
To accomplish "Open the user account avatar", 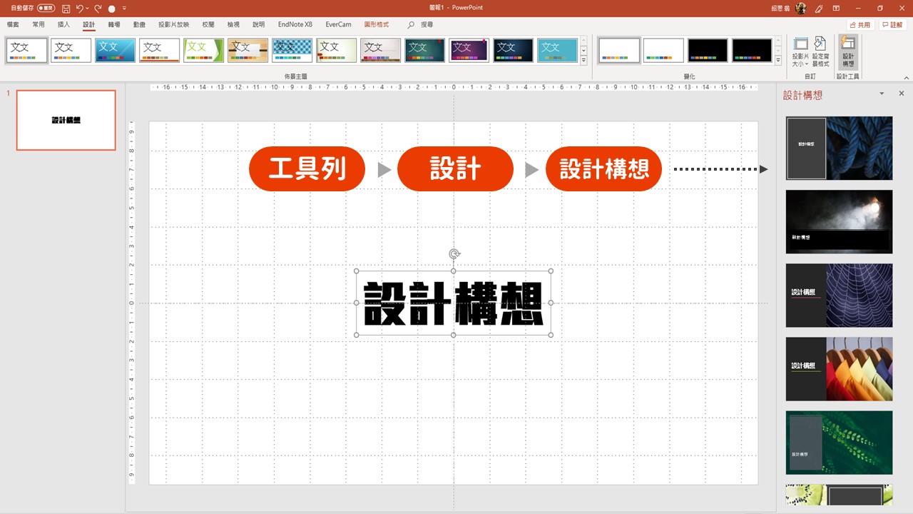I will click(801, 8).
